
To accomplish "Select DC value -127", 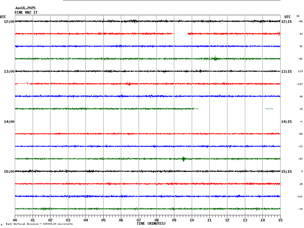I will coord(300,84).
